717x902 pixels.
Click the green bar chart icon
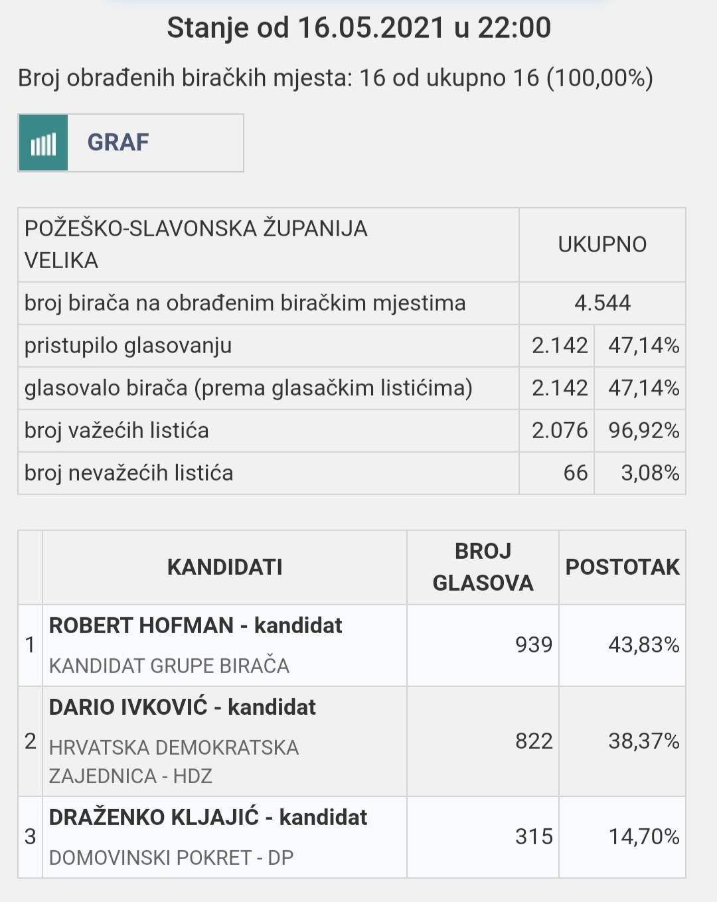point(43,143)
